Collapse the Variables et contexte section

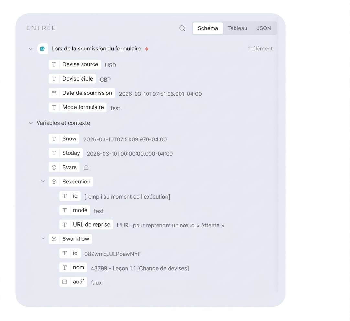coord(31,123)
